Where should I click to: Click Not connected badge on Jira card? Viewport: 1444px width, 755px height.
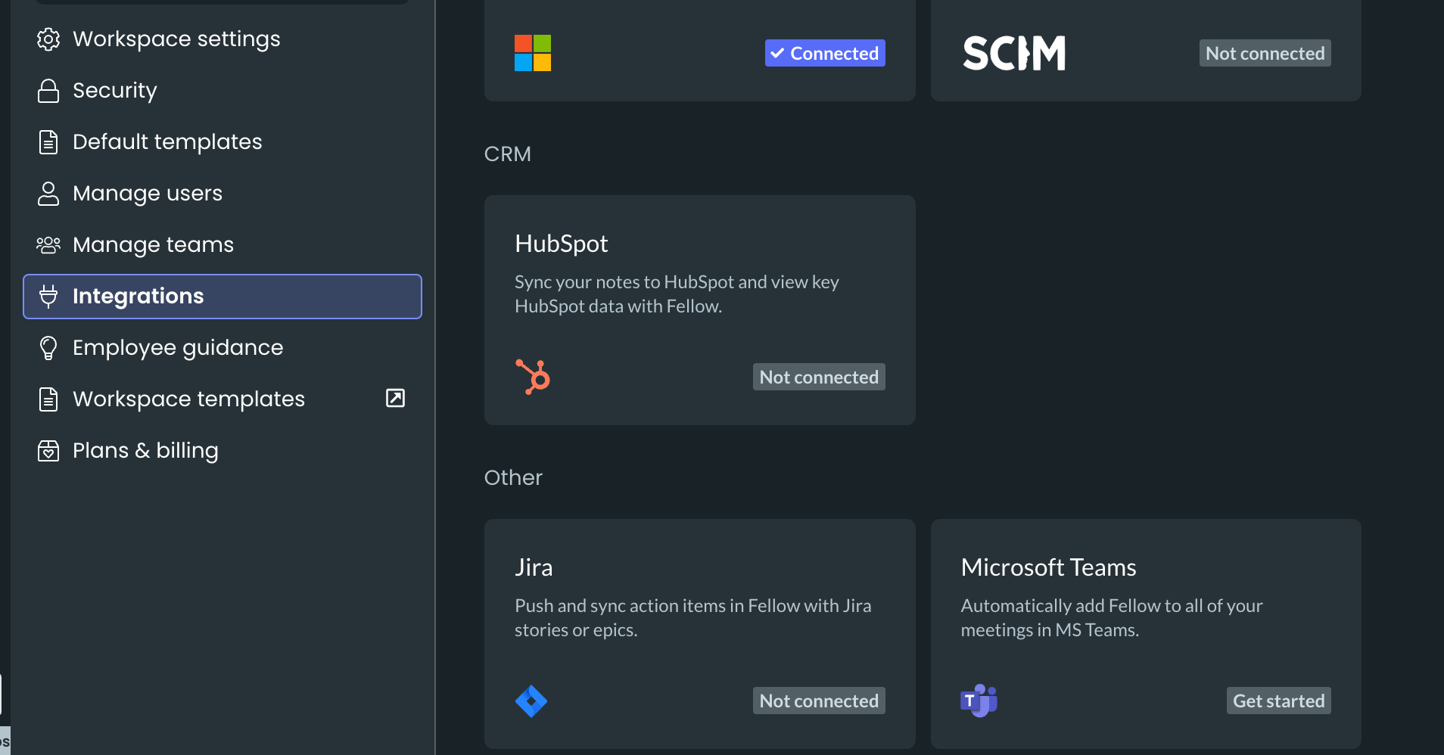(x=819, y=701)
